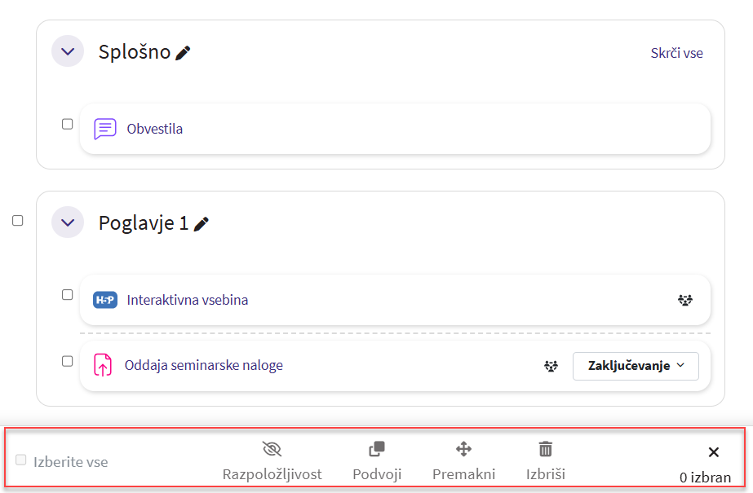Viewport: 753px width, 493px height.
Task: Click the pencil icon next to Splošno
Action: pos(183,53)
